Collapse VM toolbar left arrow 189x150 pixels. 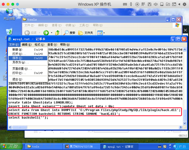coord(179,4)
